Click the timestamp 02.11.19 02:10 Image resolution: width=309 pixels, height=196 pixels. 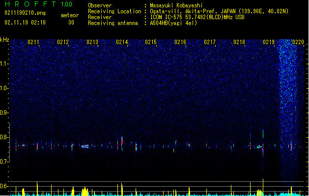25,23
